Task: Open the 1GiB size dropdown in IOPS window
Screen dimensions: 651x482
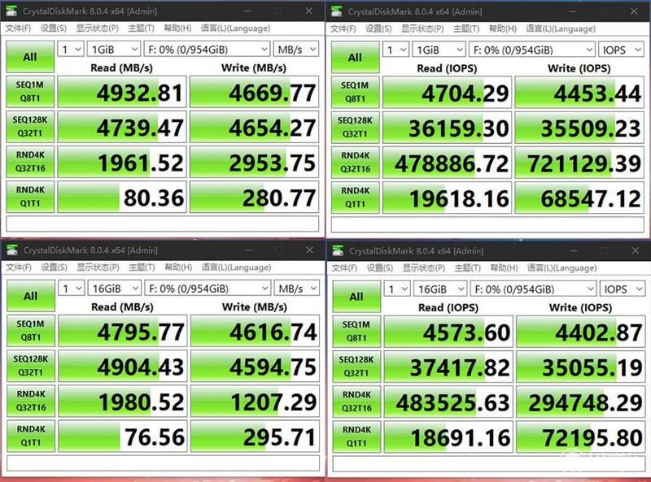Action: (x=439, y=50)
